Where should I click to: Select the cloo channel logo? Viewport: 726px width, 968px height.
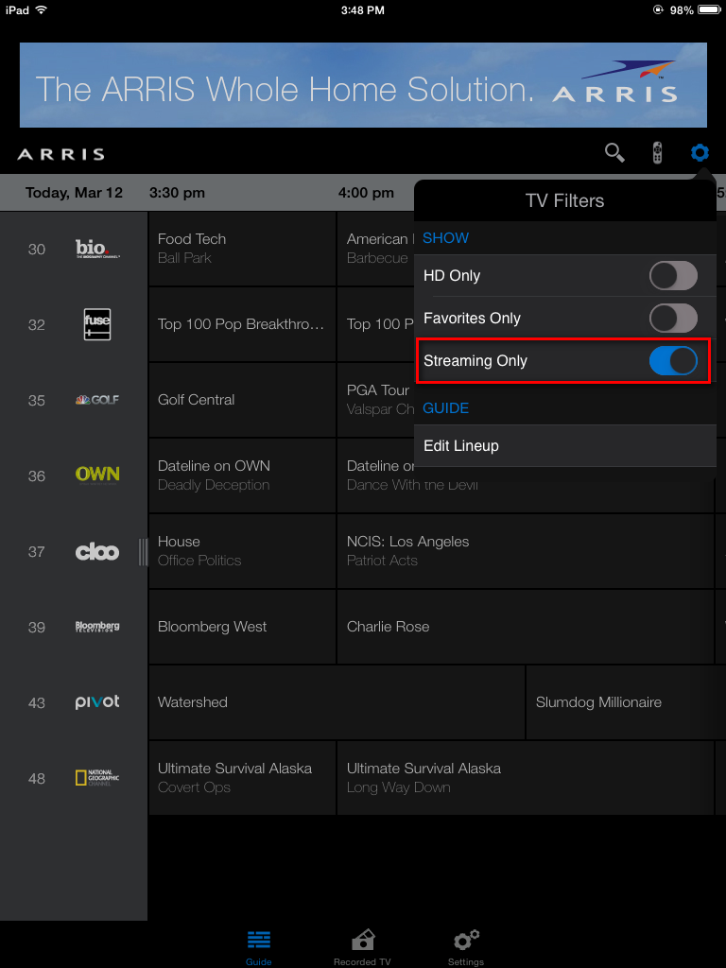(97, 551)
